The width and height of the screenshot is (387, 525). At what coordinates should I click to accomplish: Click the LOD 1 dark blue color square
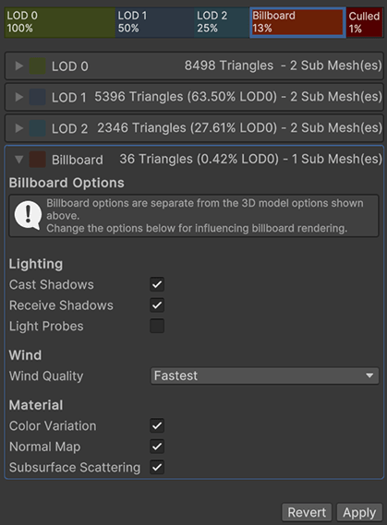pos(37,97)
